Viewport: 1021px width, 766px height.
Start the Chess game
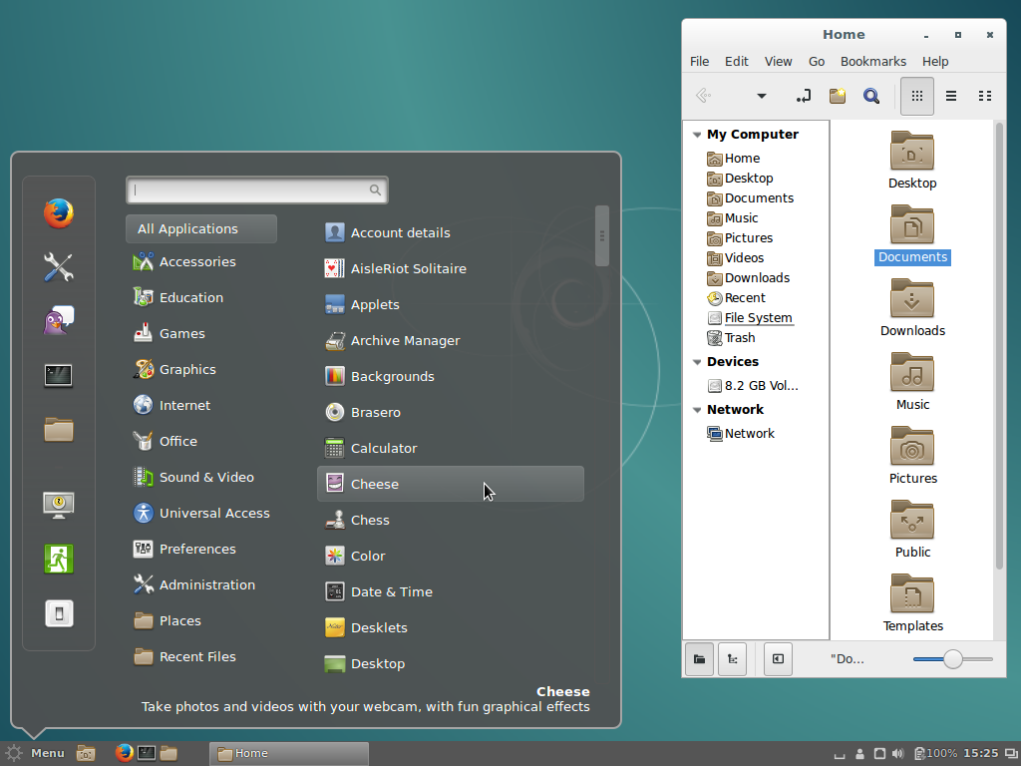(450, 520)
